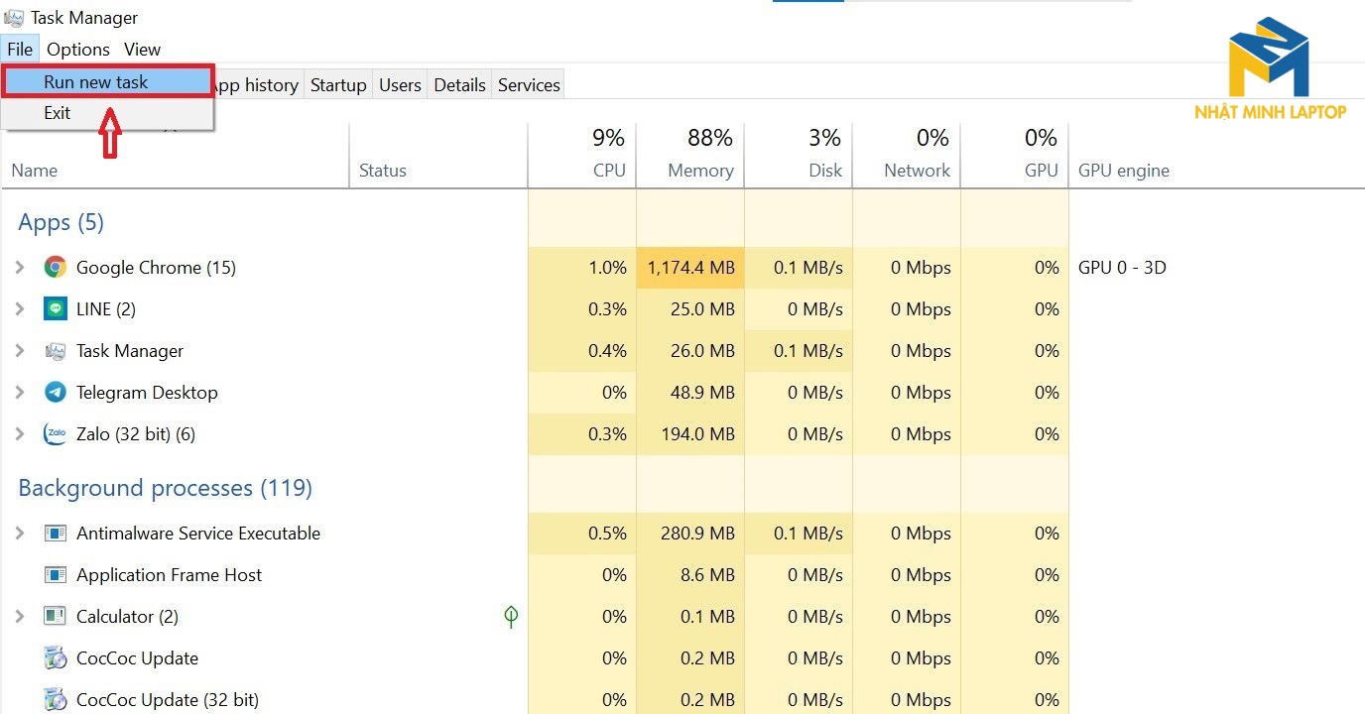Click the green leaf suspended-status icon for Calculator
Viewport: 1365px width, 714px height.
coord(511,617)
